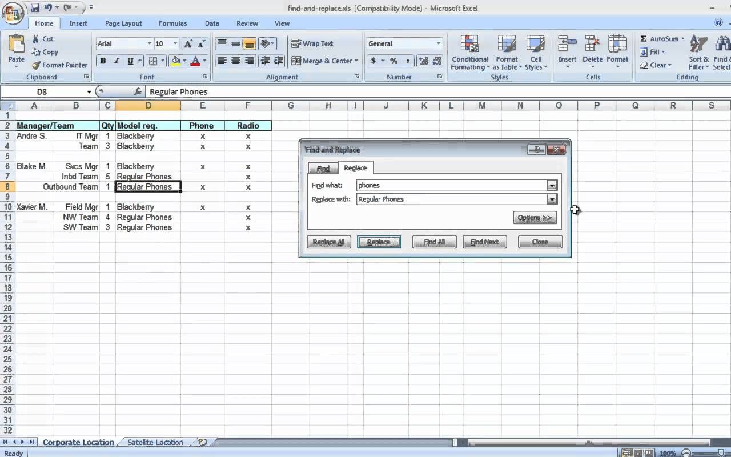Click the Office button logo
Viewport: 731px width, 457px height.
[13, 14]
